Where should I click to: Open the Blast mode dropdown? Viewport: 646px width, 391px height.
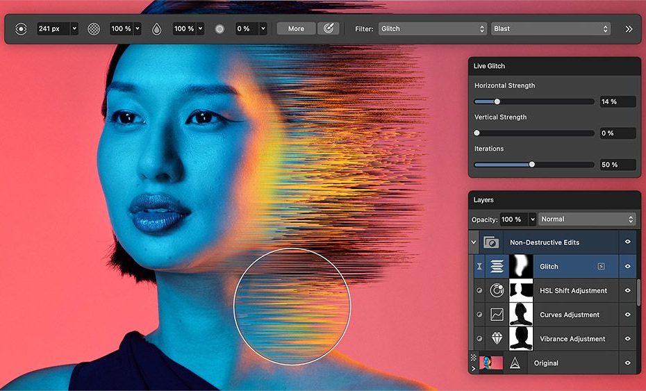point(550,29)
